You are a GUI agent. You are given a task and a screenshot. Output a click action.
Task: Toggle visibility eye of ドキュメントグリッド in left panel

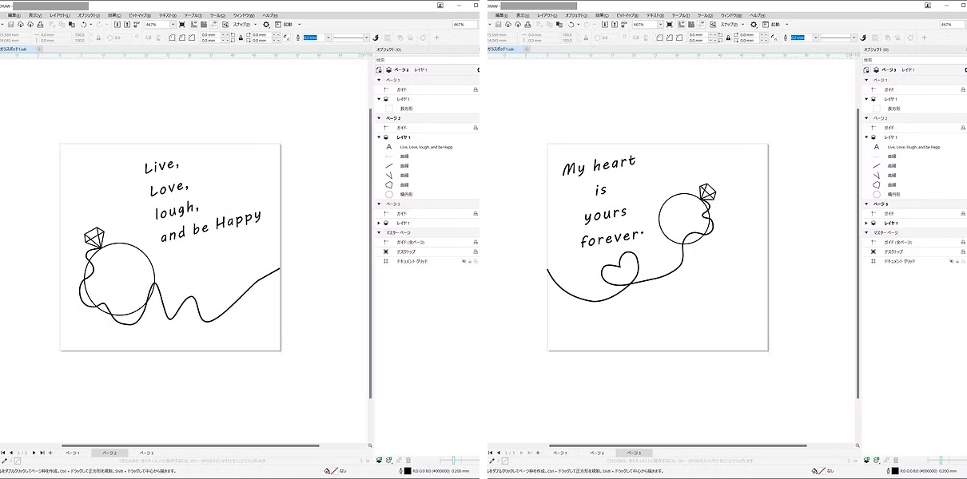[463, 261]
